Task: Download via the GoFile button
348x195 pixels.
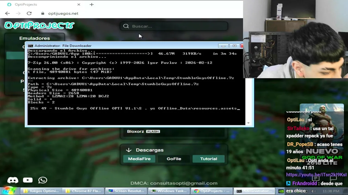Action: (174, 159)
